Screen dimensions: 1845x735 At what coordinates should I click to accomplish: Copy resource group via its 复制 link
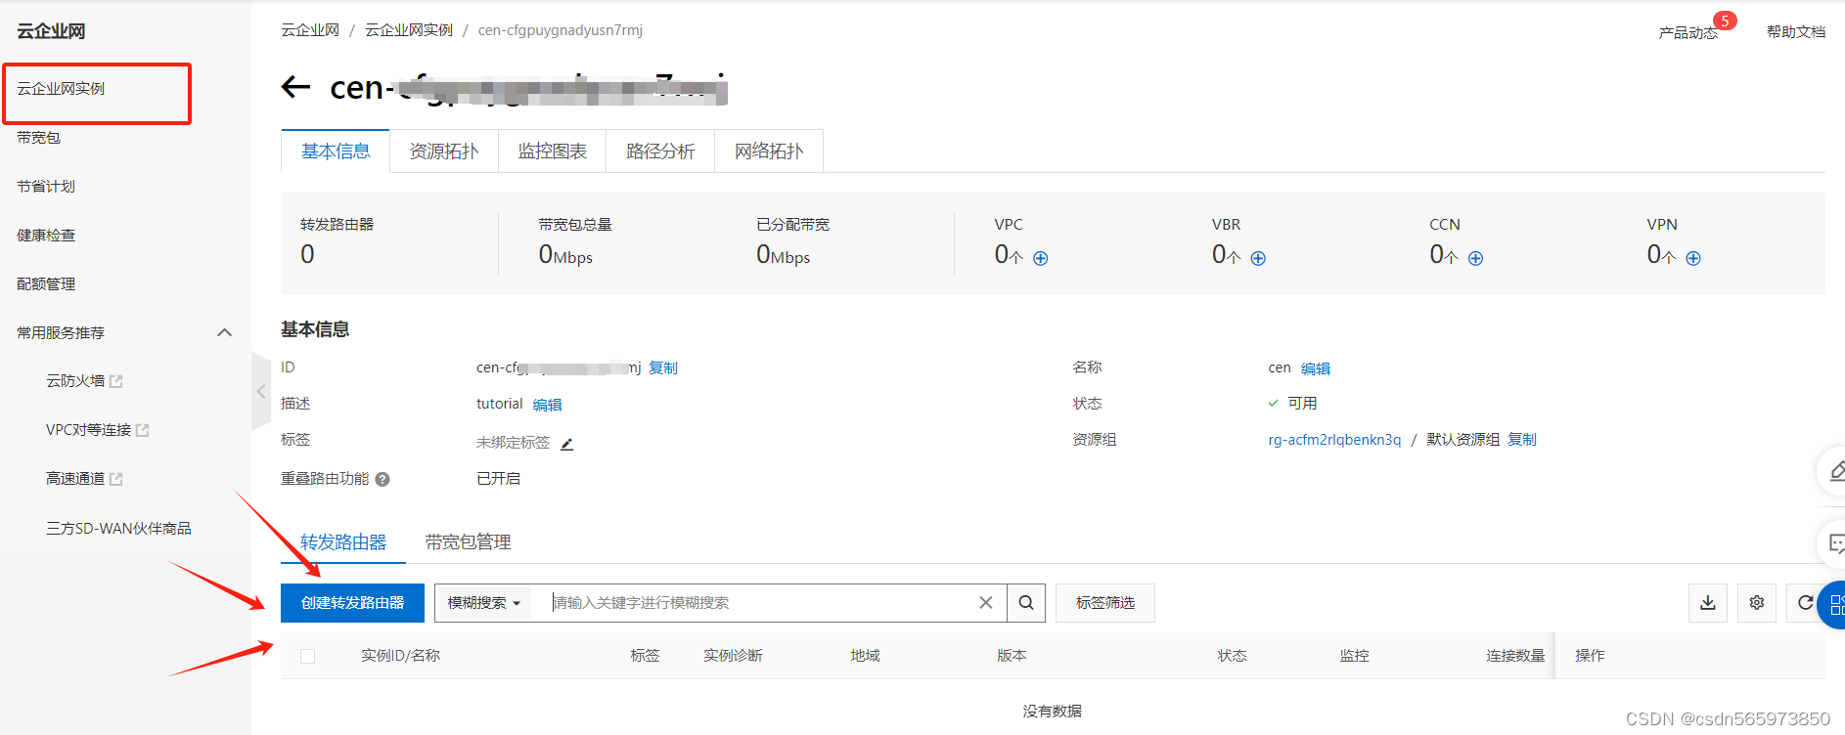click(x=1522, y=440)
